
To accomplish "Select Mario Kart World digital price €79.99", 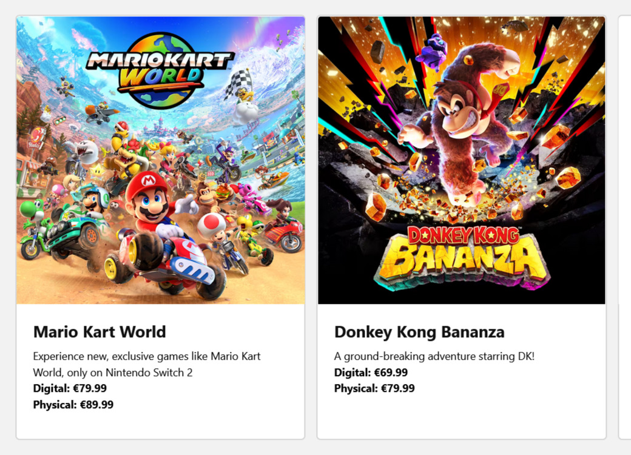I will (70, 388).
